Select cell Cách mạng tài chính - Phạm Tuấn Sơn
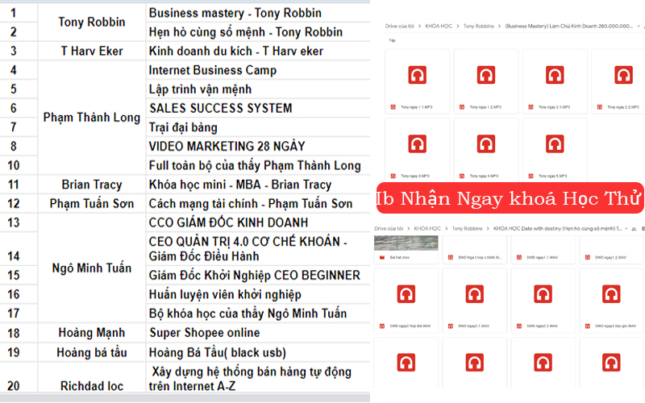The width and height of the screenshot is (645, 403). [258, 204]
